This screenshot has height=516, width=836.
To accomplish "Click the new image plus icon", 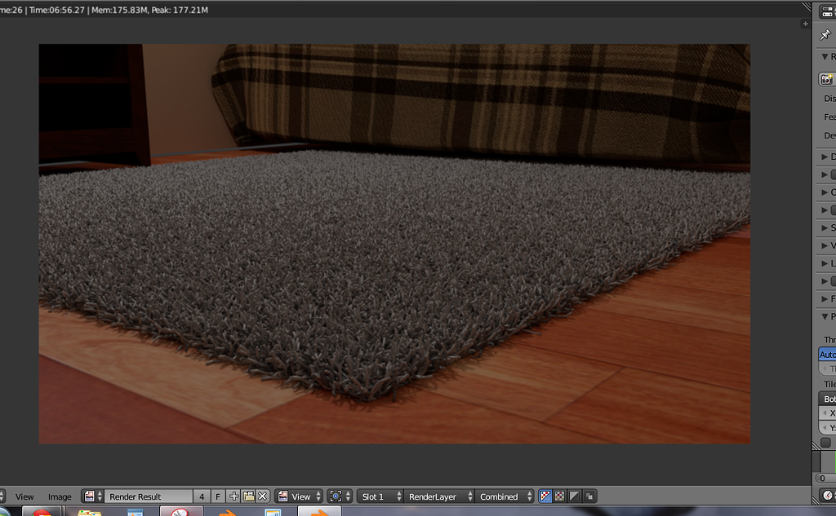I will click(x=233, y=496).
